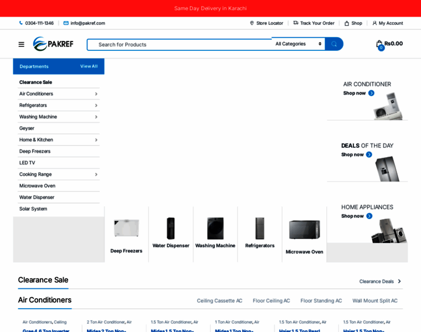Click the info@pakref.com email link
421x332 pixels.
(x=88, y=23)
